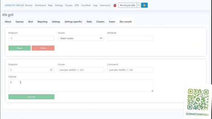Click the KN grill device title
Image resolution: width=212 pixels, height=119 pixels.
(x=8, y=15)
